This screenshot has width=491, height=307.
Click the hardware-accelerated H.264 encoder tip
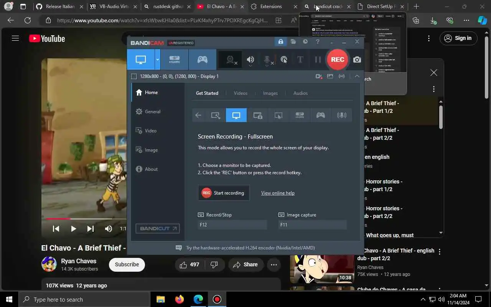[x=250, y=248]
